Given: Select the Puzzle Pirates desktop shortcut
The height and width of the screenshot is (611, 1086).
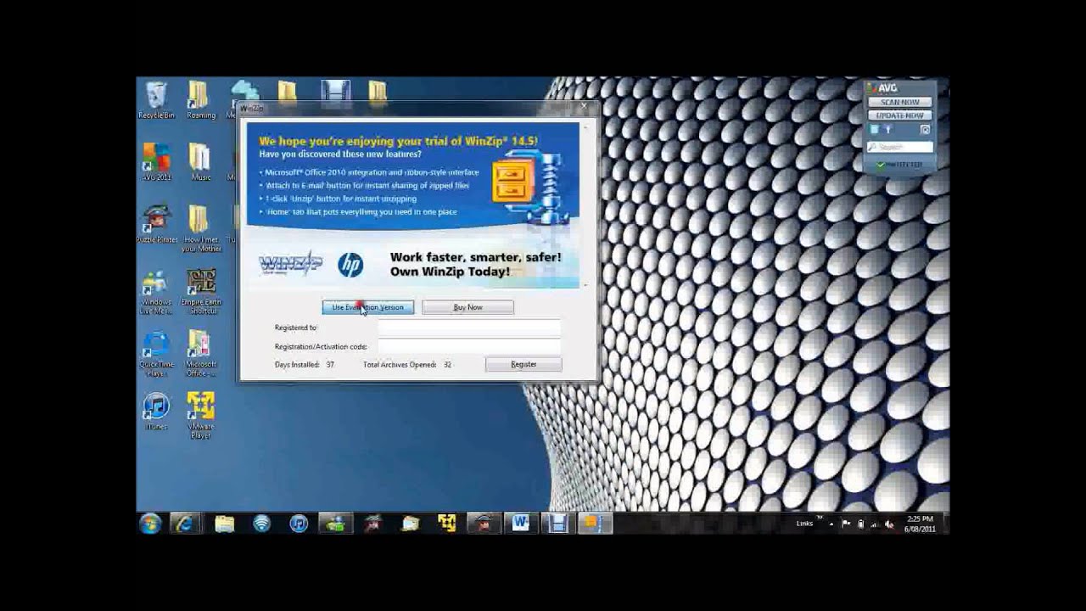Looking at the screenshot, I should tap(156, 224).
